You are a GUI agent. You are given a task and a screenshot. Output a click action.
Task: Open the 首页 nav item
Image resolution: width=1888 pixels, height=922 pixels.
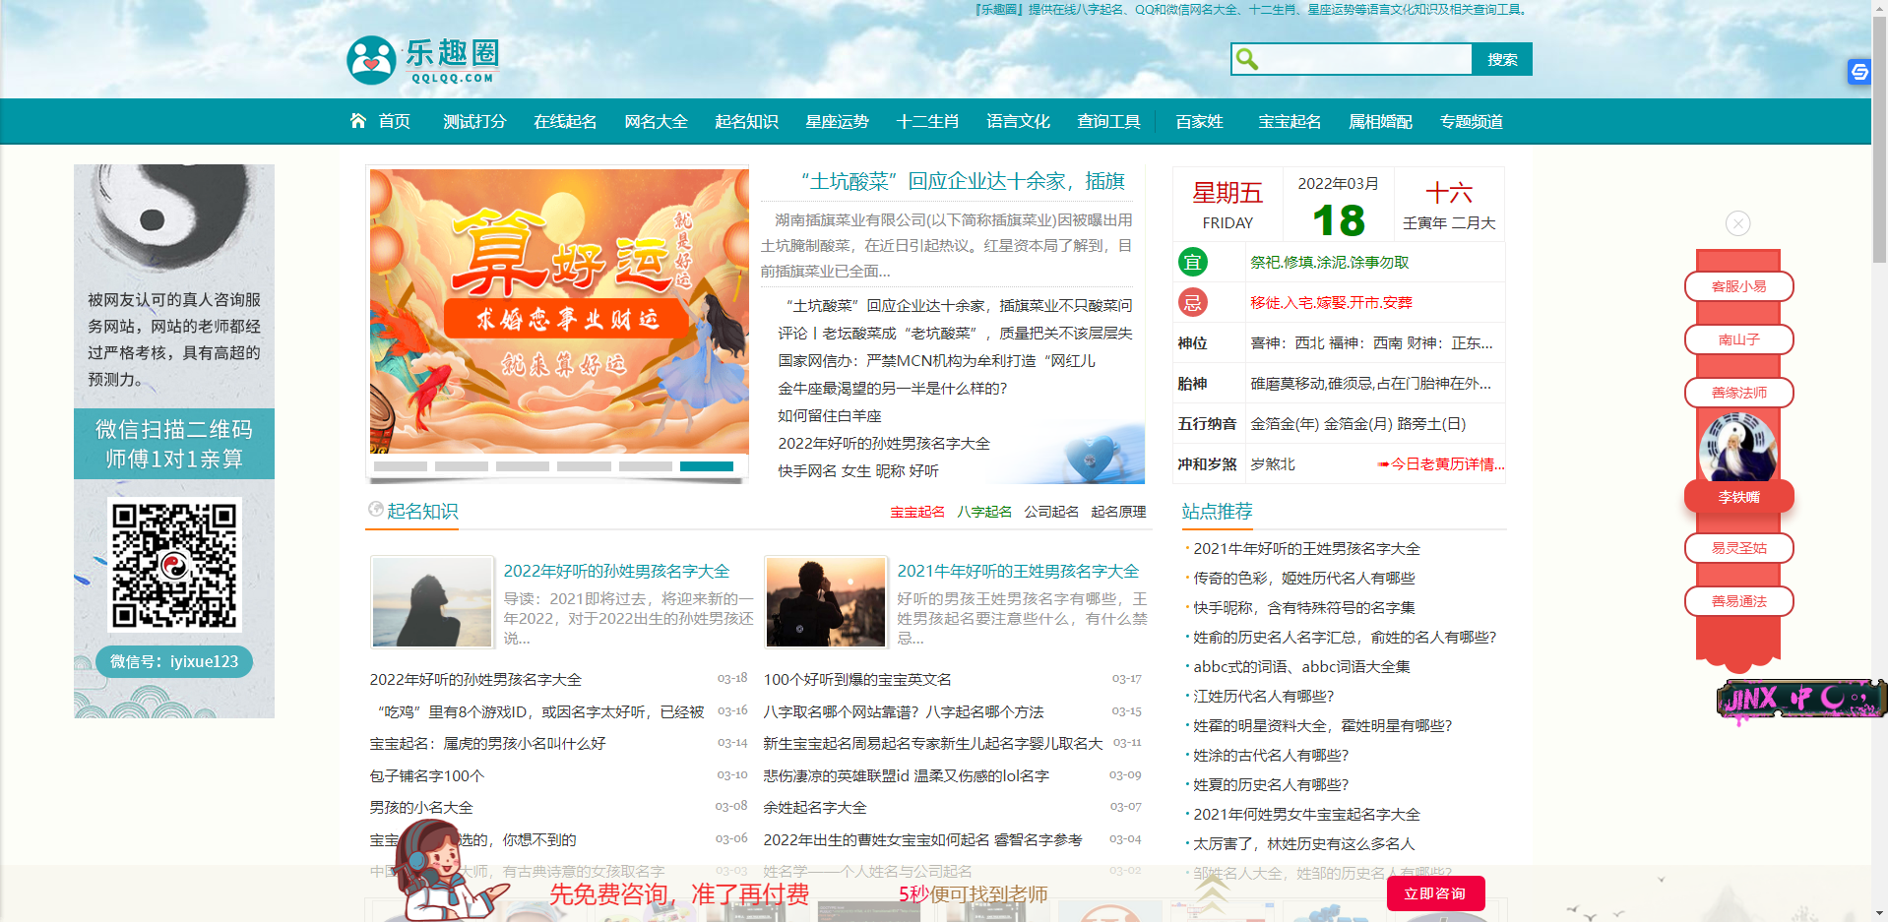click(394, 121)
